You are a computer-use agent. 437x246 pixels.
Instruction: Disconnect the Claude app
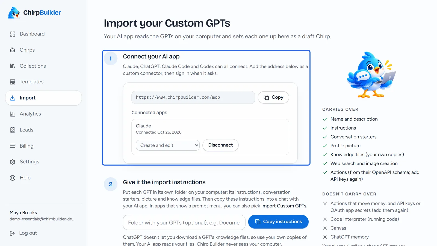220,145
